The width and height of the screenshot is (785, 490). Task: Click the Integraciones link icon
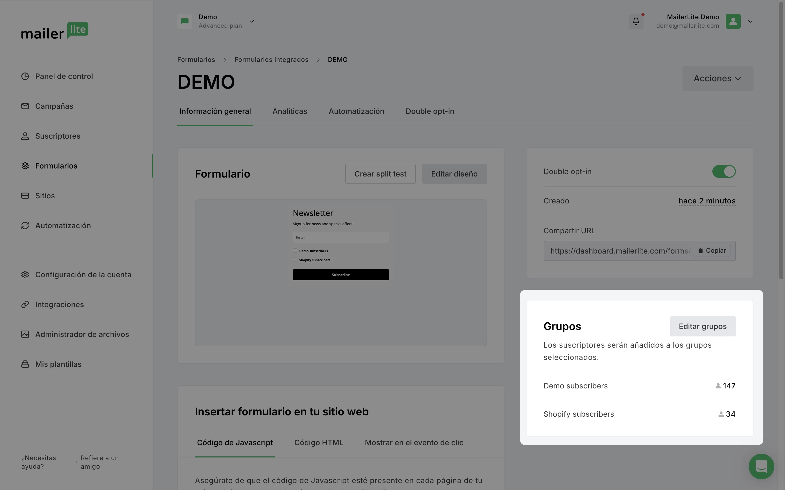25,305
